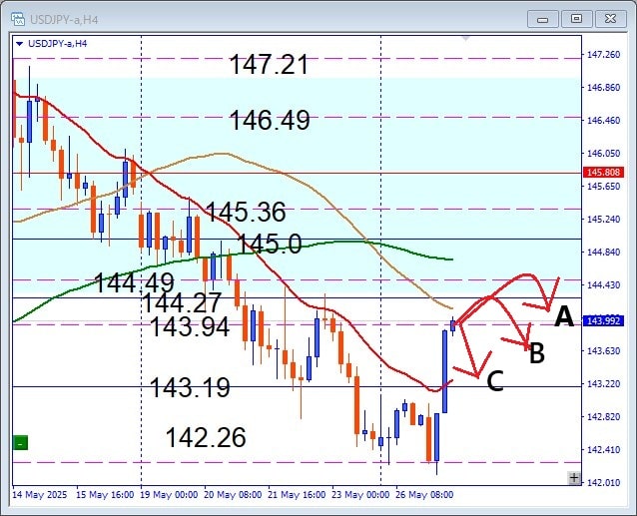
Task: Expand the USDJPY-a,H4 chart dropdown arrow
Action: click(19, 44)
